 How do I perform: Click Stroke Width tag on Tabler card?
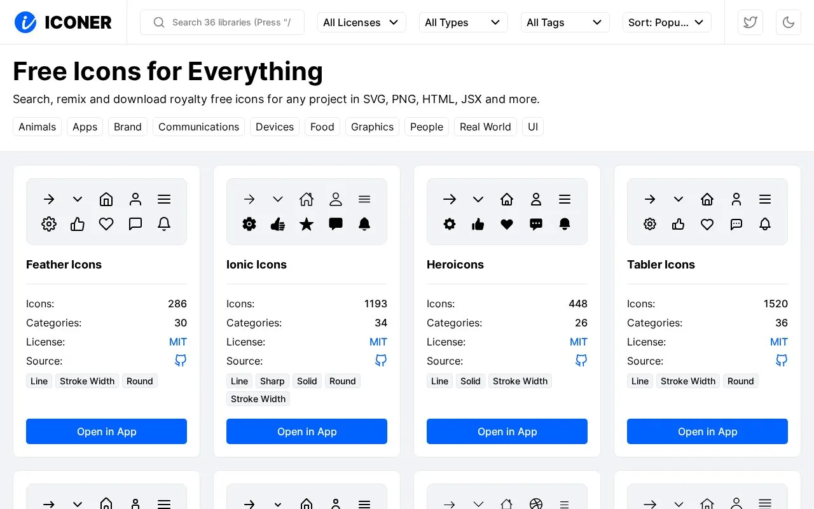point(688,381)
